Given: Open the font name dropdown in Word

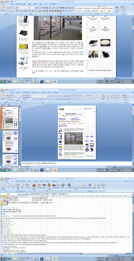Looking at the screenshot, I should [x=22, y=8].
